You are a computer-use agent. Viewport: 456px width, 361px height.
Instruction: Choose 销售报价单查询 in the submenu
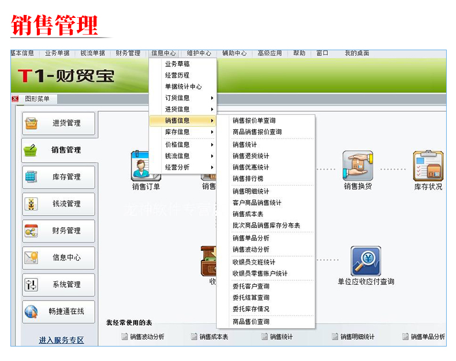point(266,121)
